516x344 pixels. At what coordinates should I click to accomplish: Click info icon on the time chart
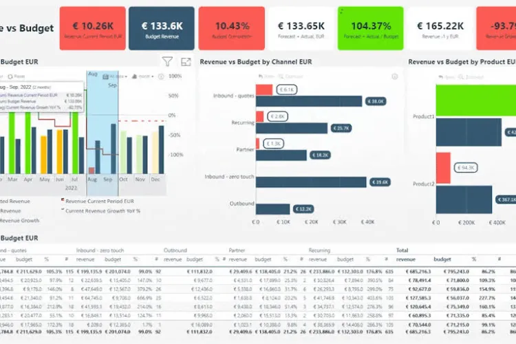click(x=162, y=76)
